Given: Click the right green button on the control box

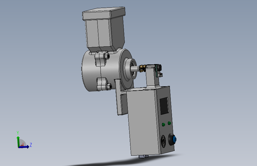Looking at the screenshot, I should [169, 123].
